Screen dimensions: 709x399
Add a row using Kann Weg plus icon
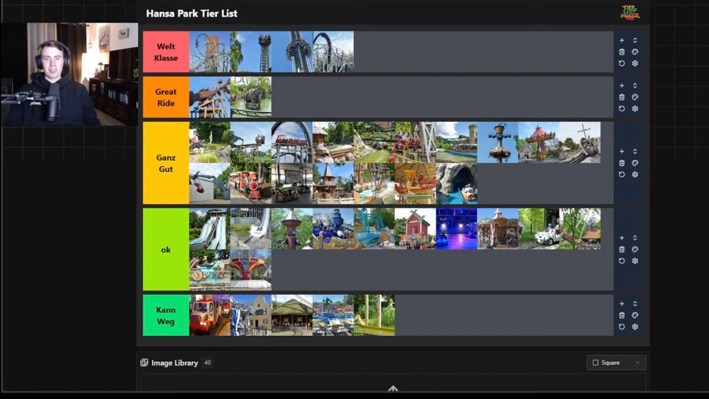coord(621,304)
